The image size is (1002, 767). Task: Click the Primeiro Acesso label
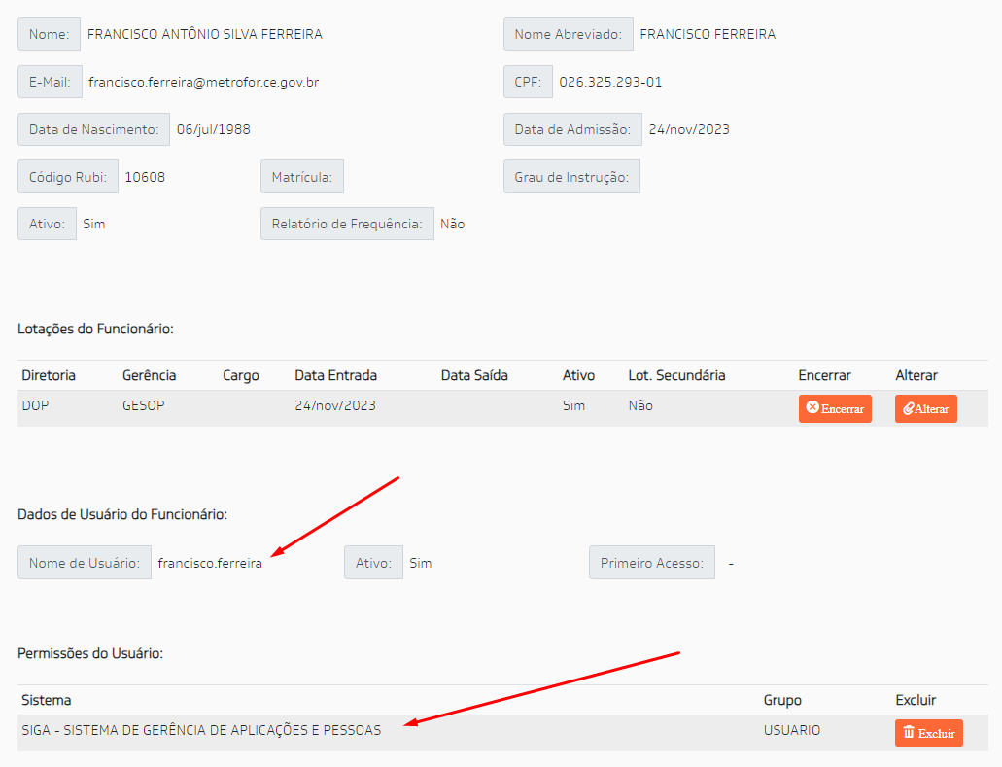click(652, 563)
